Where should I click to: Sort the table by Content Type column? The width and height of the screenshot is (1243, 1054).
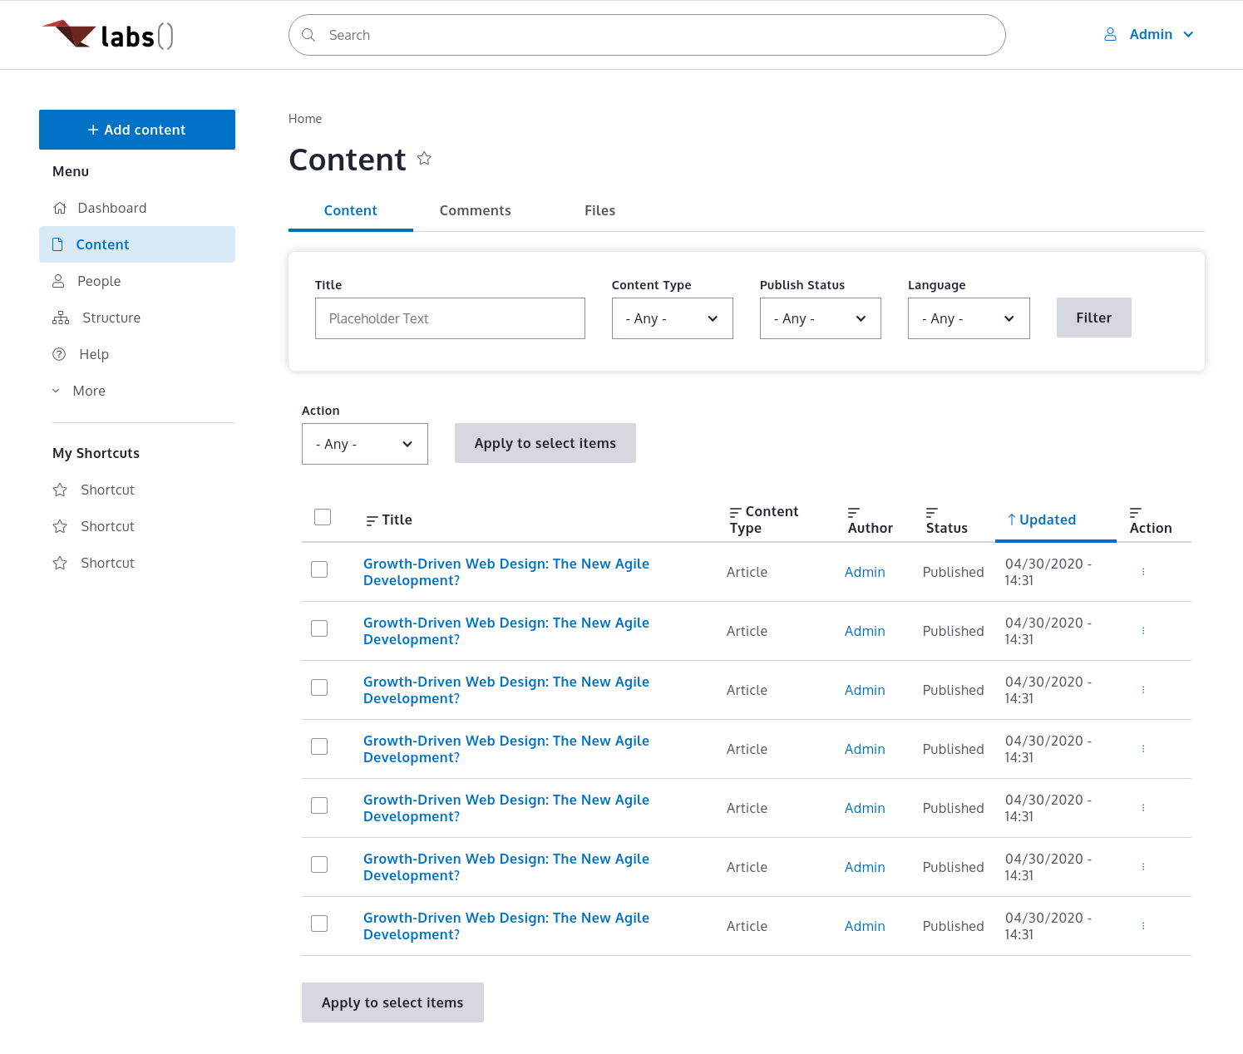[763, 520]
